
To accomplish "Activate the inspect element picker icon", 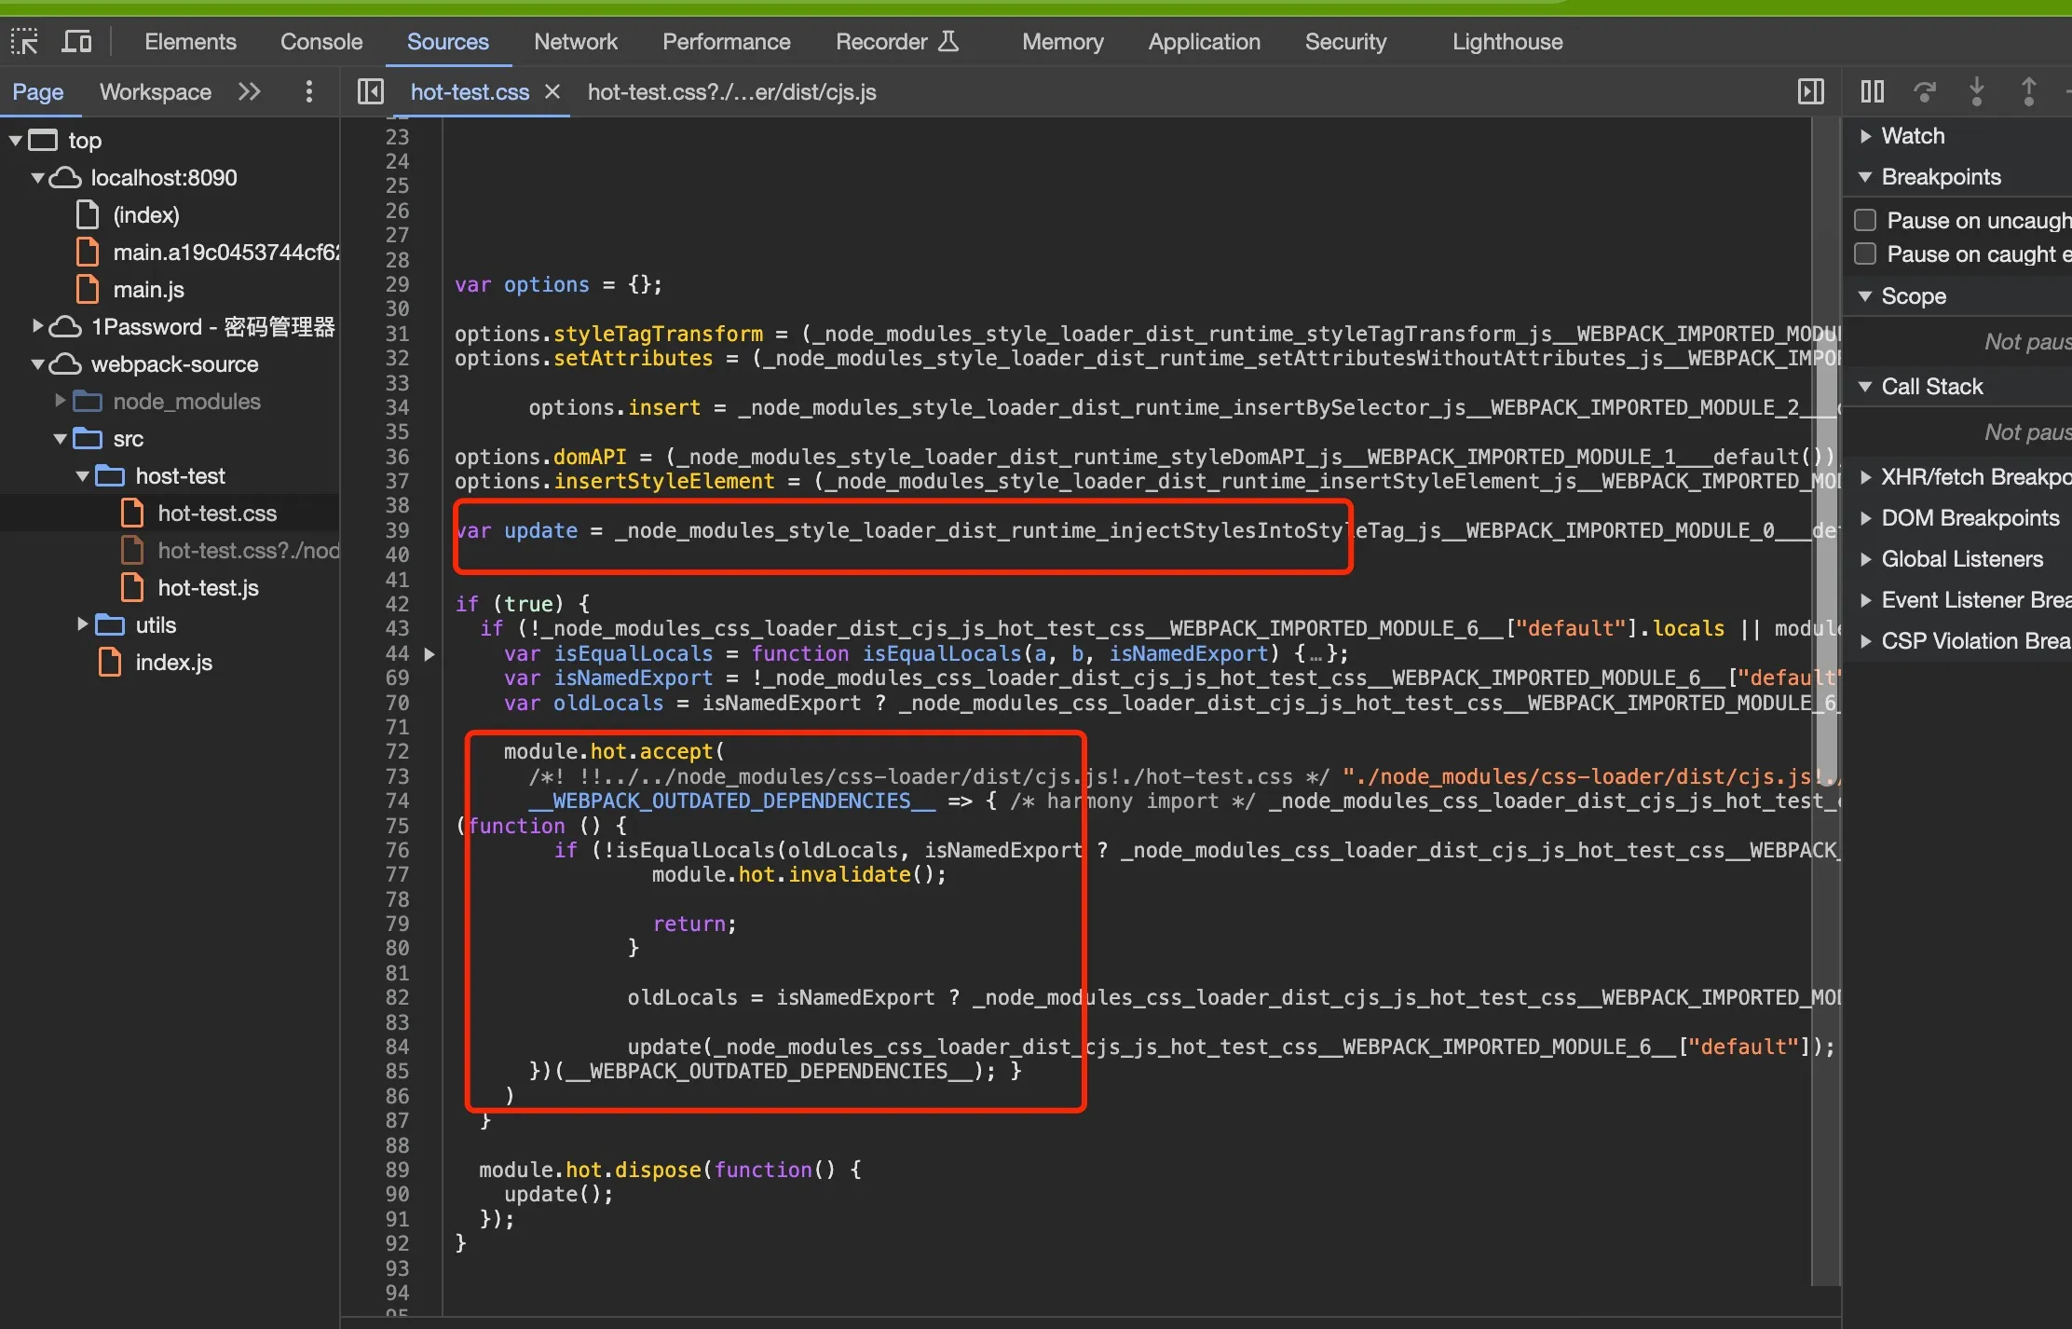I will pos(24,42).
